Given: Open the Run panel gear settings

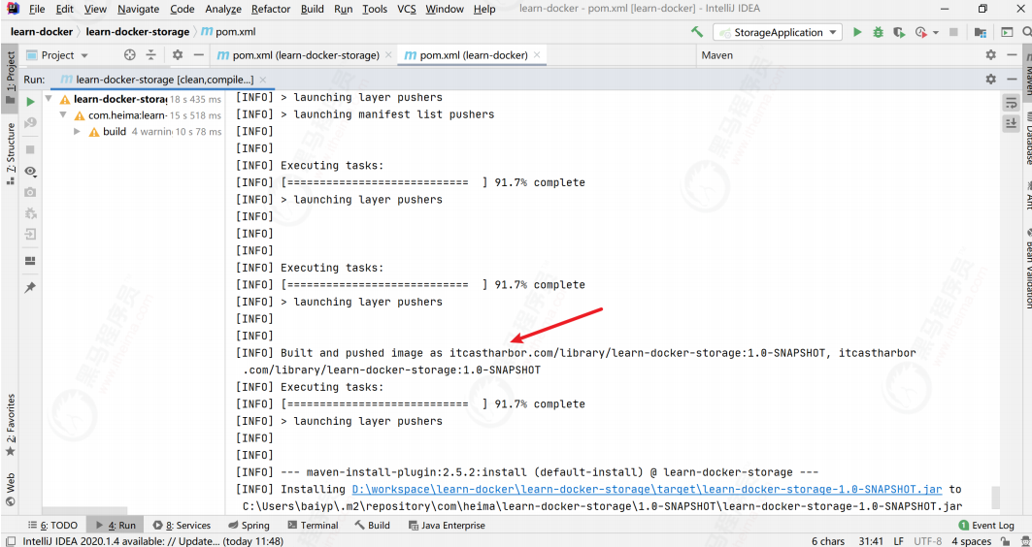Looking at the screenshot, I should 990,79.
